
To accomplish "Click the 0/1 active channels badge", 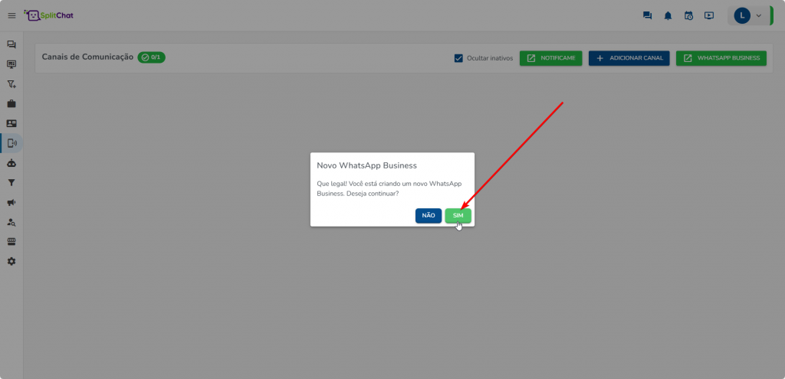I will pyautogui.click(x=151, y=57).
